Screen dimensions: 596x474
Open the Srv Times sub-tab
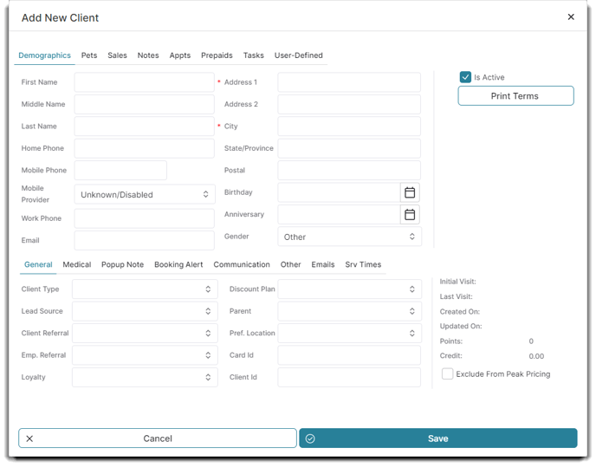pos(363,264)
